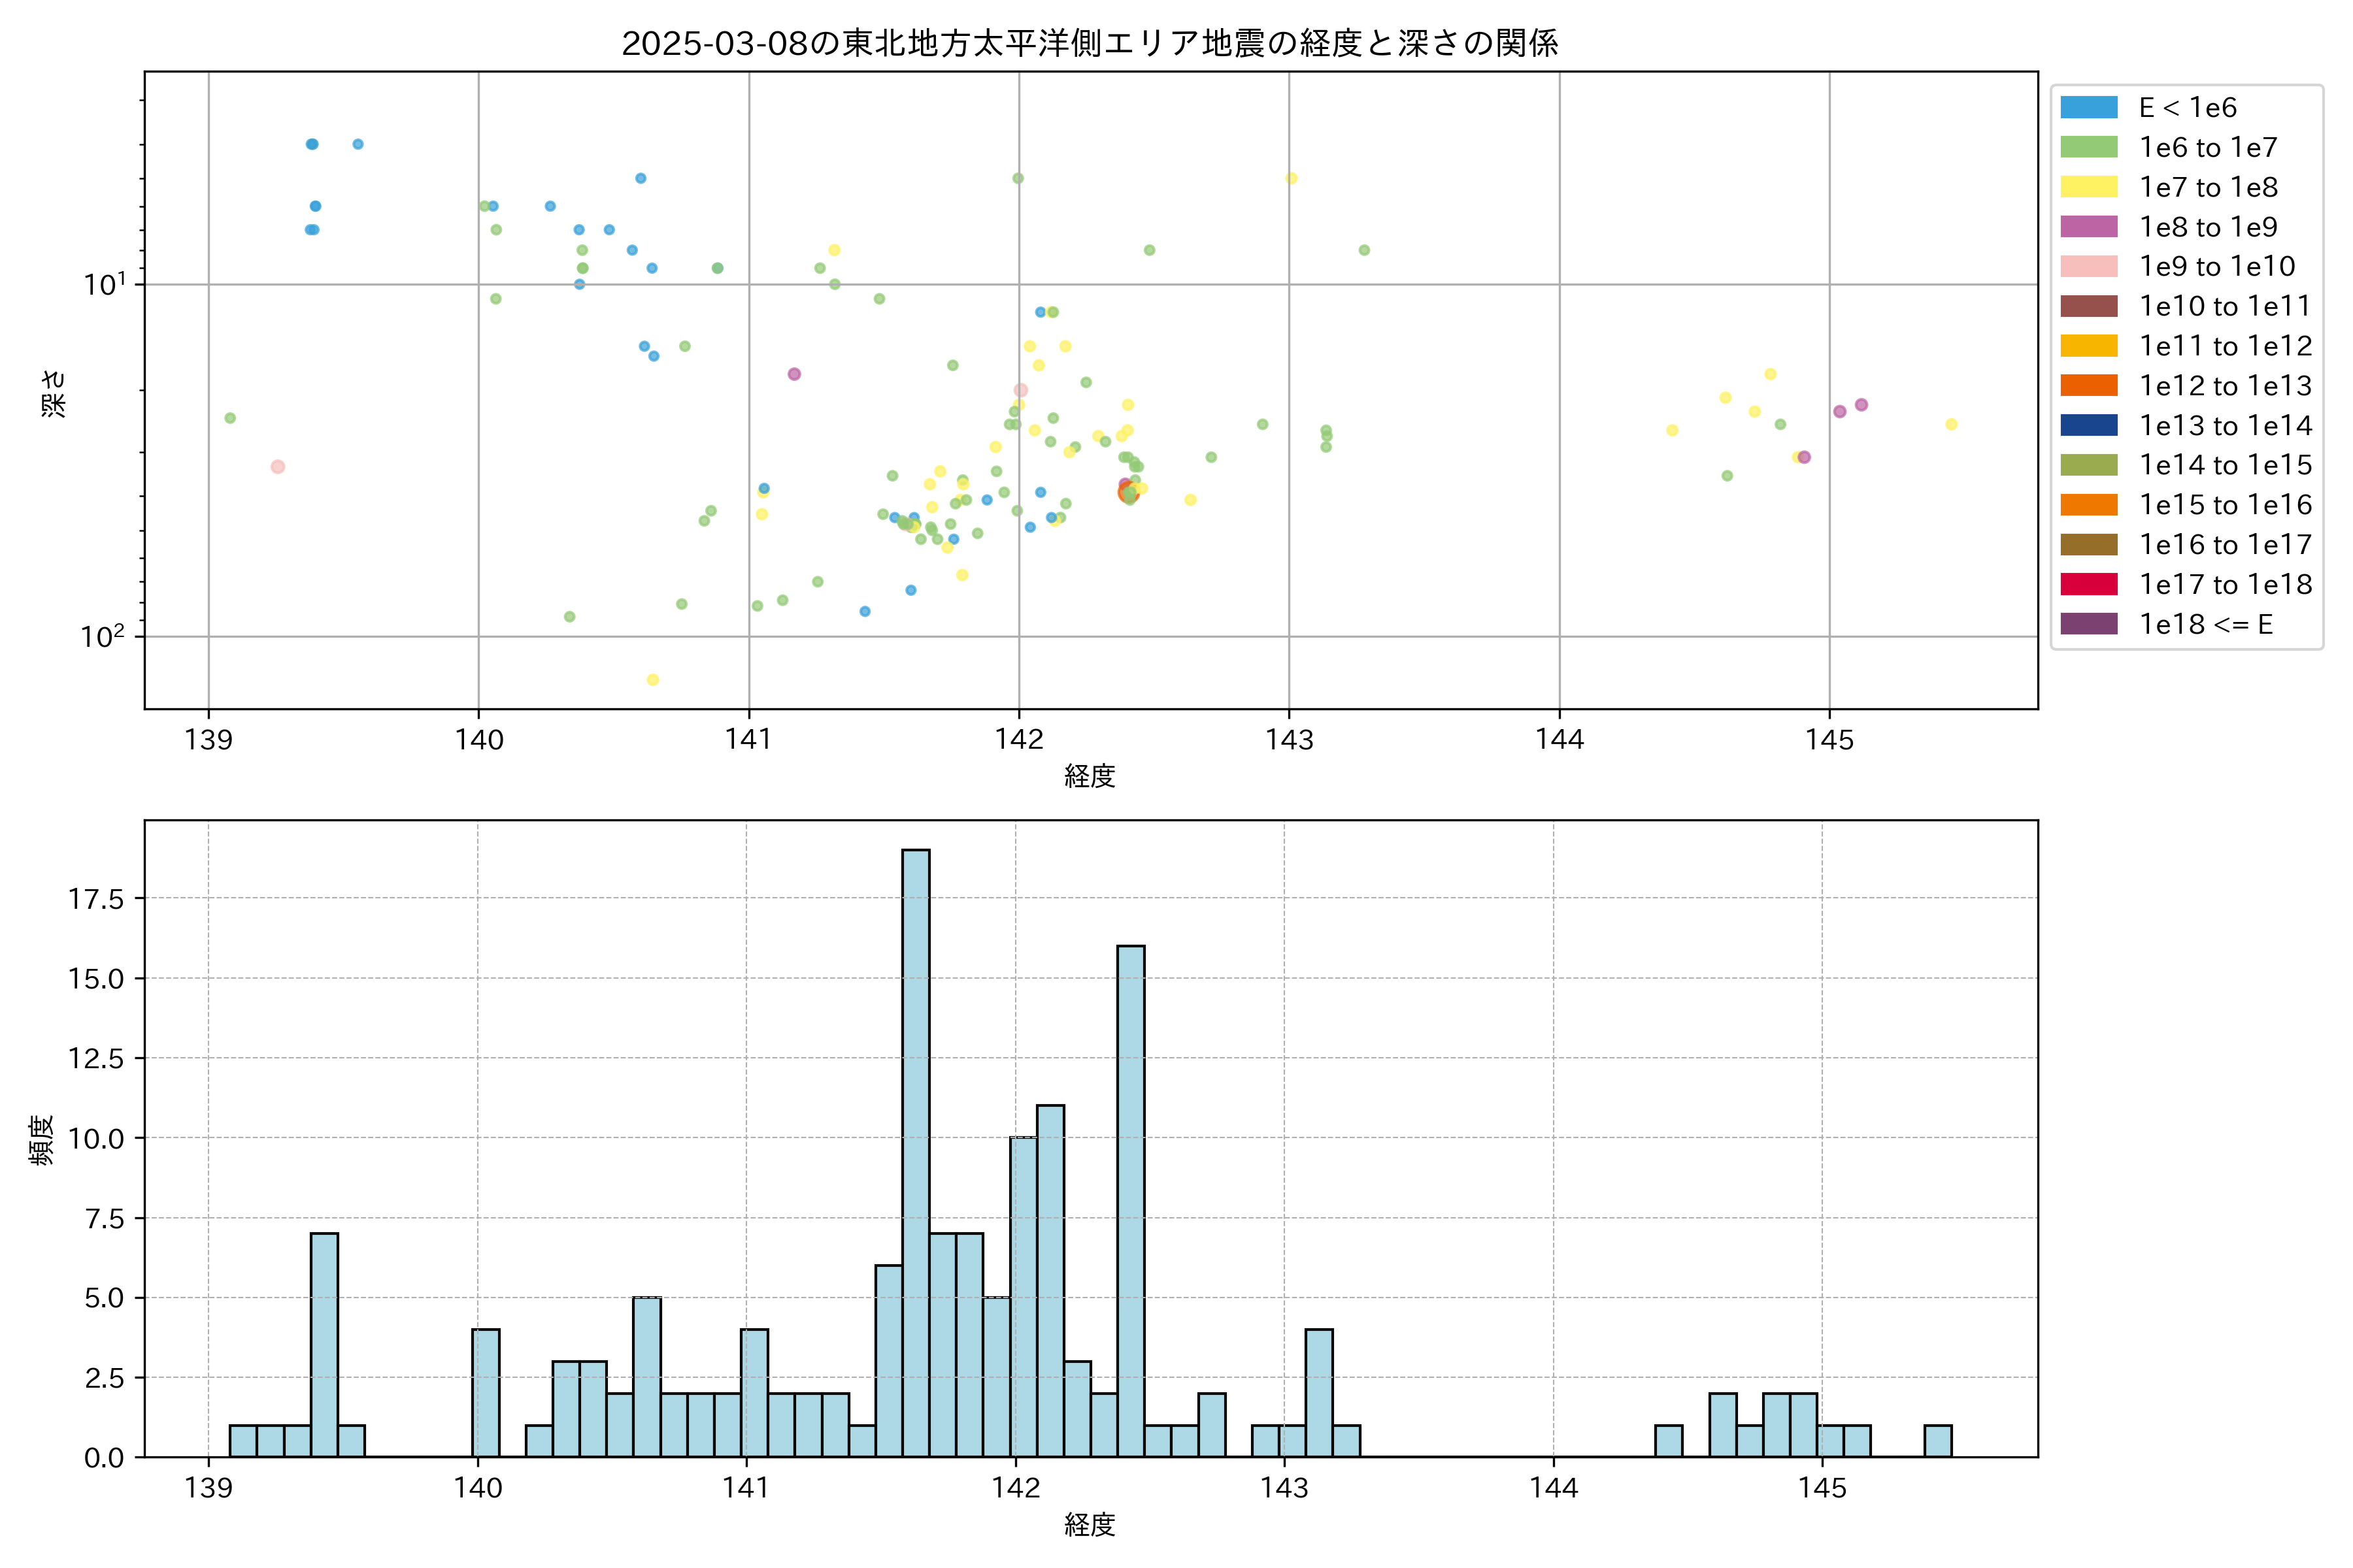Click the yellow 1e7 to 1e8 swatch
The height and width of the screenshot is (1568, 2353).
(x=2089, y=187)
